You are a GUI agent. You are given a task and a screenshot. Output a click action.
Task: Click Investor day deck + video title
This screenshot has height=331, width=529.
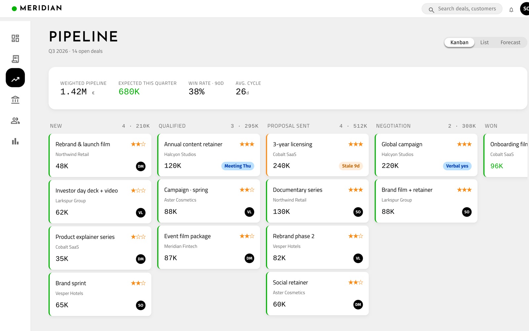87,191
